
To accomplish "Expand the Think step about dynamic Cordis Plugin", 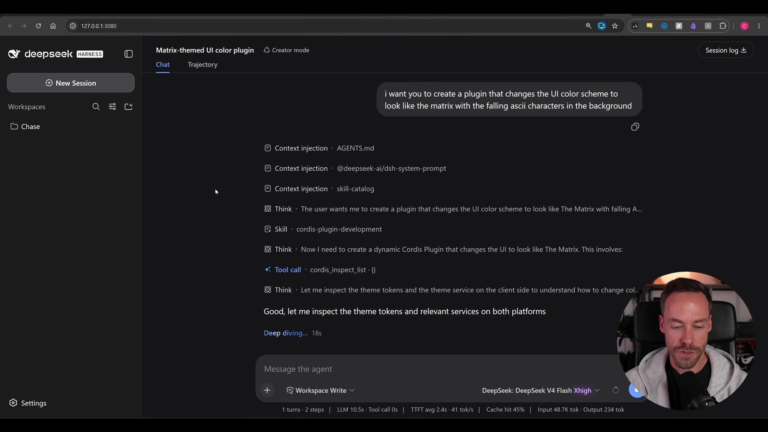I will point(443,250).
